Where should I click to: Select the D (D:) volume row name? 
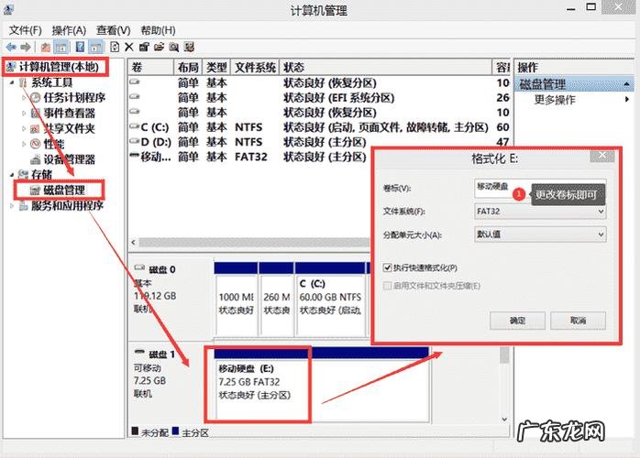pyautogui.click(x=156, y=142)
